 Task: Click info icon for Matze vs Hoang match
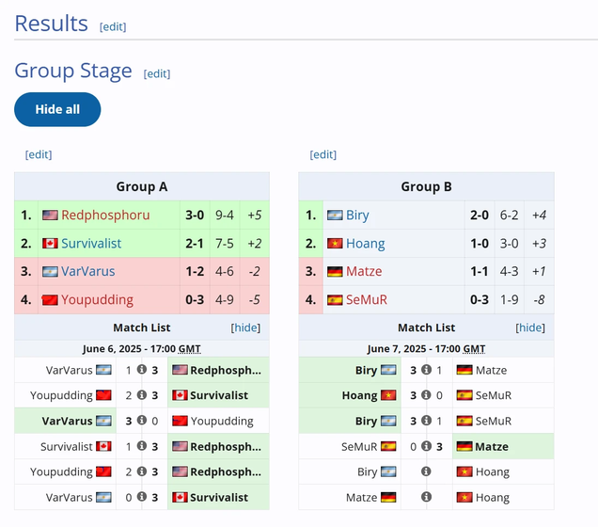point(426,497)
